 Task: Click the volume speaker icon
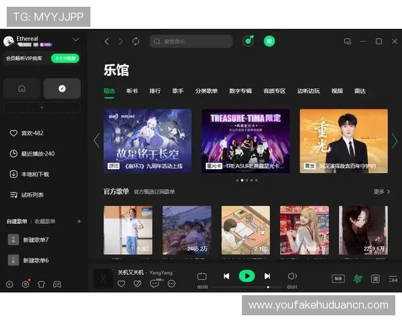(x=292, y=276)
